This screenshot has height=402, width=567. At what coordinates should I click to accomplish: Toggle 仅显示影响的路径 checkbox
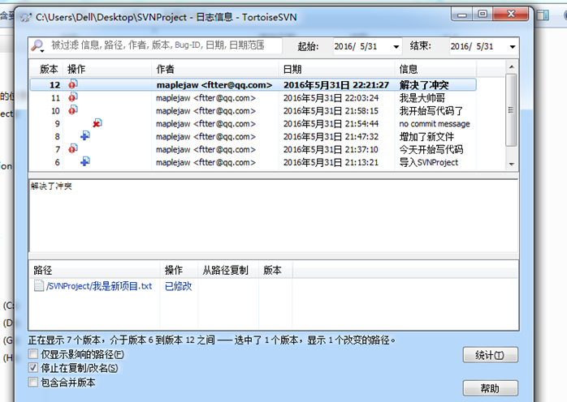[x=33, y=354]
